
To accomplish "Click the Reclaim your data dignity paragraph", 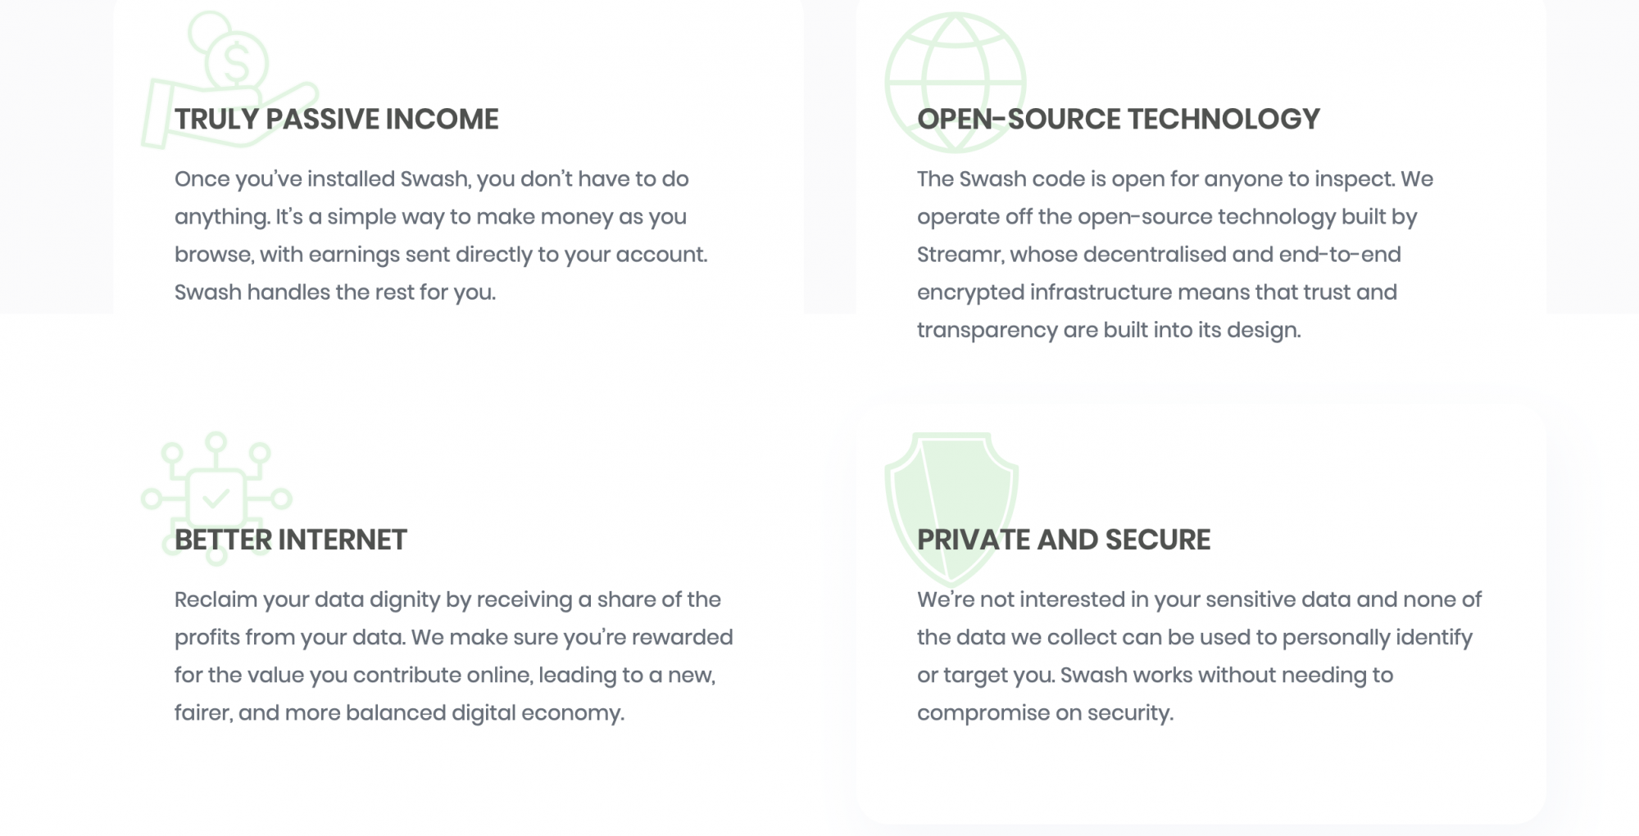I will click(453, 656).
